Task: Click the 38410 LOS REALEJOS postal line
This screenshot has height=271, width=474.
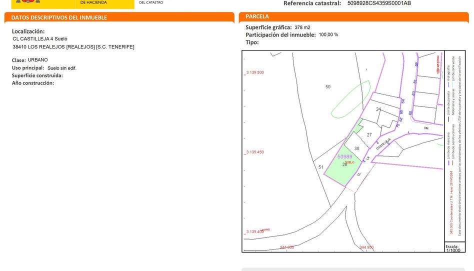Action: 73,47
